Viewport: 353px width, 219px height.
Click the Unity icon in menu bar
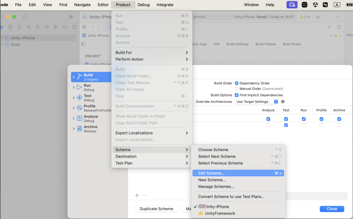pyautogui.click(x=315, y=4)
